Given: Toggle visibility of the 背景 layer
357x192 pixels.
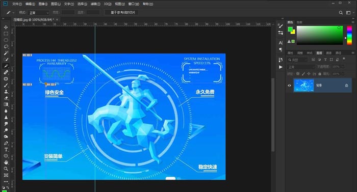Looking at the screenshot, I should tap(289, 86).
